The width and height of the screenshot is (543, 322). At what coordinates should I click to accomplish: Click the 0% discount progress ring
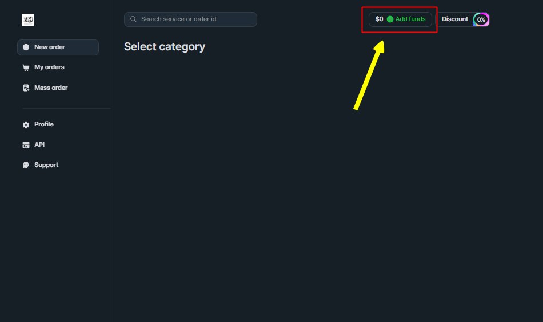481,19
